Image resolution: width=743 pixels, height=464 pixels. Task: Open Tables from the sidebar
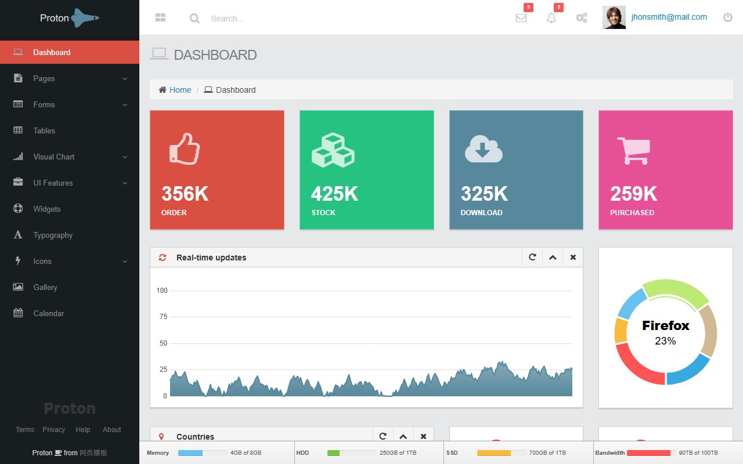[70, 130]
